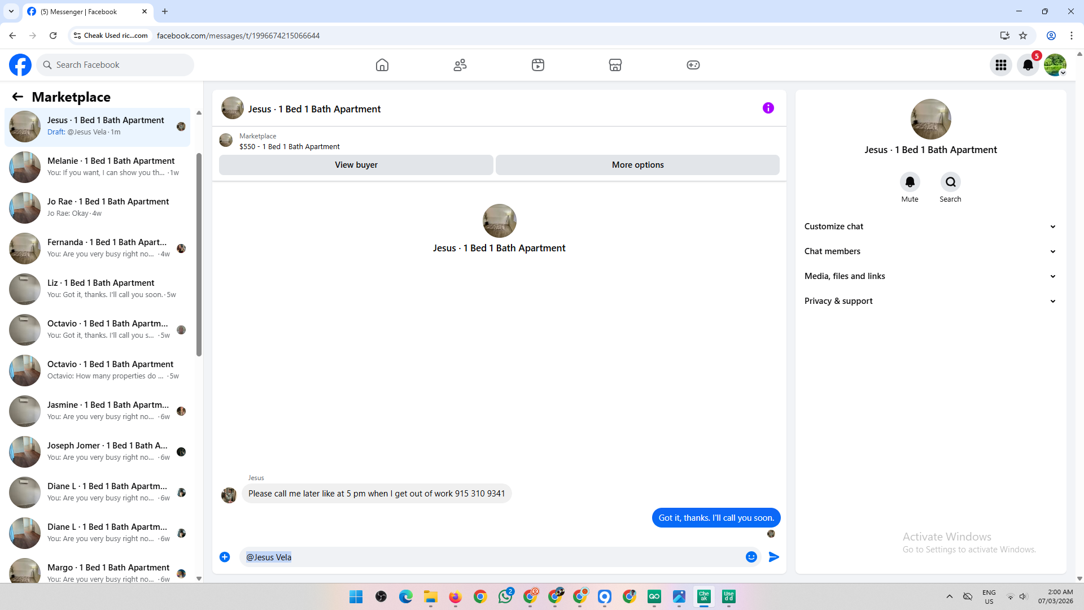Image resolution: width=1084 pixels, height=610 pixels.
Task: Click the blue send message arrow
Action: [x=774, y=557]
